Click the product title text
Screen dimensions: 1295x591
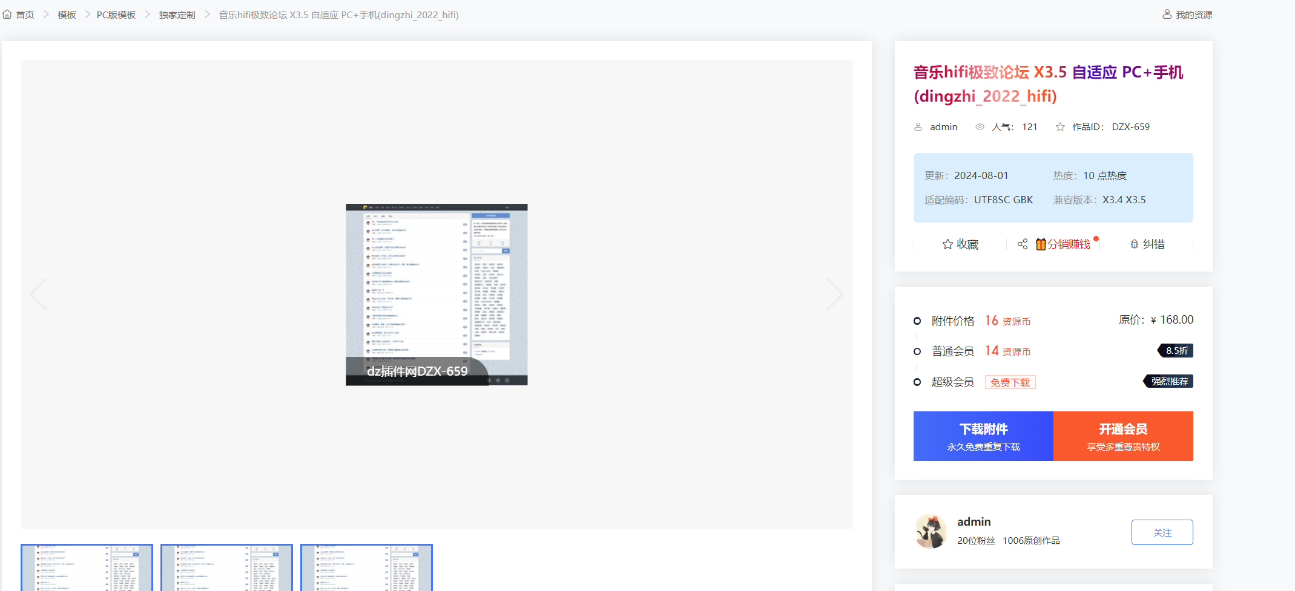point(1048,84)
